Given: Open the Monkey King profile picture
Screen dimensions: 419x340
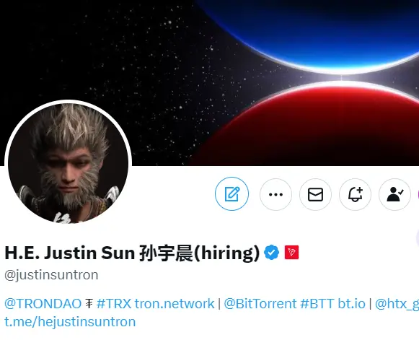Looking at the screenshot, I should tap(68, 163).
